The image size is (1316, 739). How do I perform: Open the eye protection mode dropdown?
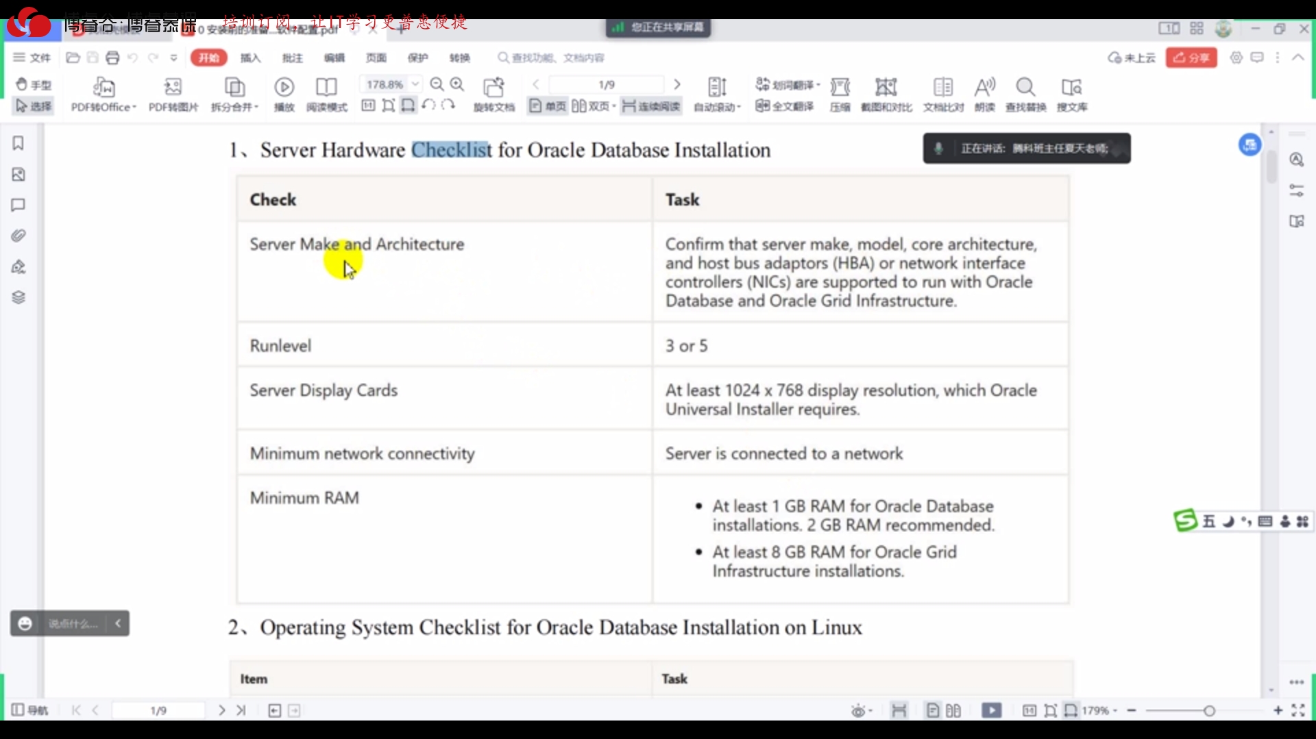click(x=862, y=711)
